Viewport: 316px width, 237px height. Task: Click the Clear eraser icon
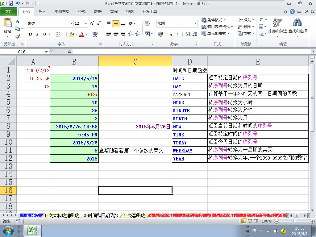click(261, 34)
